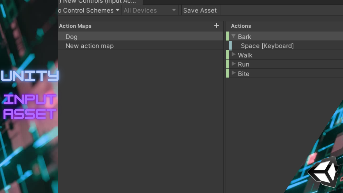
Task: Click the Unity logo icon
Action: point(323,172)
